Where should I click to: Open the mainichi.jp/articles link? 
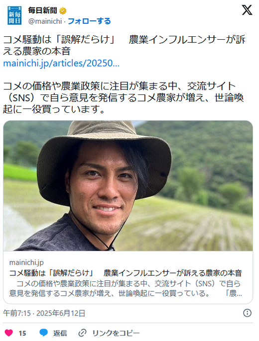click(61, 63)
